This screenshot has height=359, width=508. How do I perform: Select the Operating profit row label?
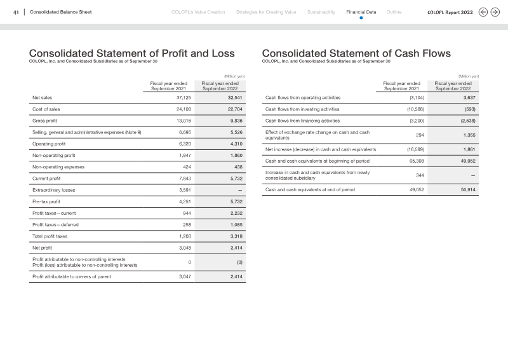[x=49, y=144]
